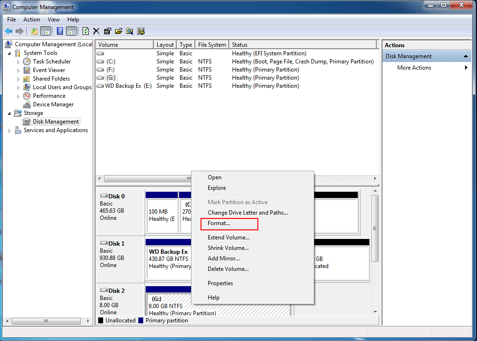Image resolution: width=477 pixels, height=341 pixels.
Task: Open the View menu
Action: (x=53, y=20)
